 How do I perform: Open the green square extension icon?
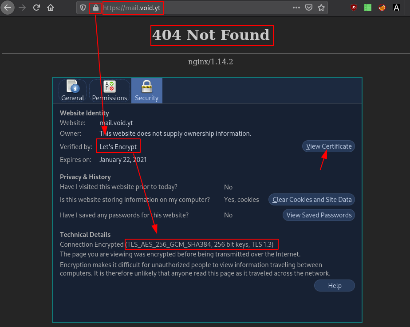point(368,8)
